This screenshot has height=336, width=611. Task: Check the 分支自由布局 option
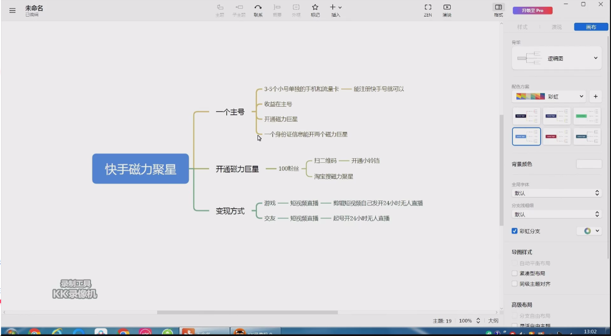tap(514, 316)
